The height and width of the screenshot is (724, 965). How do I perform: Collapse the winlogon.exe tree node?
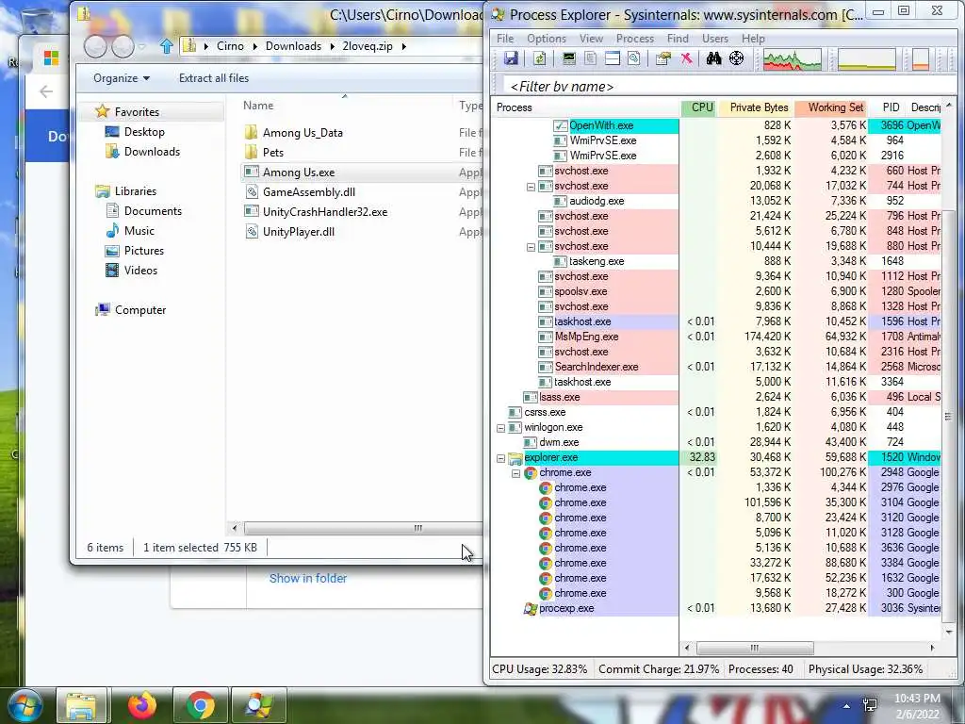tap(501, 428)
